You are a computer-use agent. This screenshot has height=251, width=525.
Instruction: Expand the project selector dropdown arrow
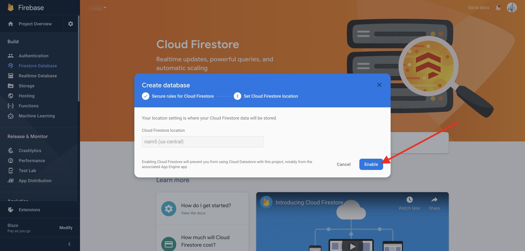pos(105,8)
